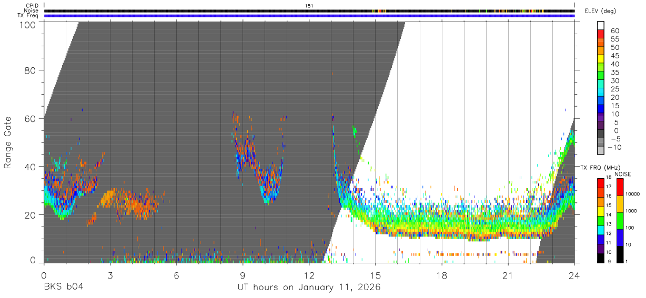This screenshot has height=298, width=646.
Task: Click the UT hours on January 11, 2026 title
Action: pyautogui.click(x=309, y=287)
